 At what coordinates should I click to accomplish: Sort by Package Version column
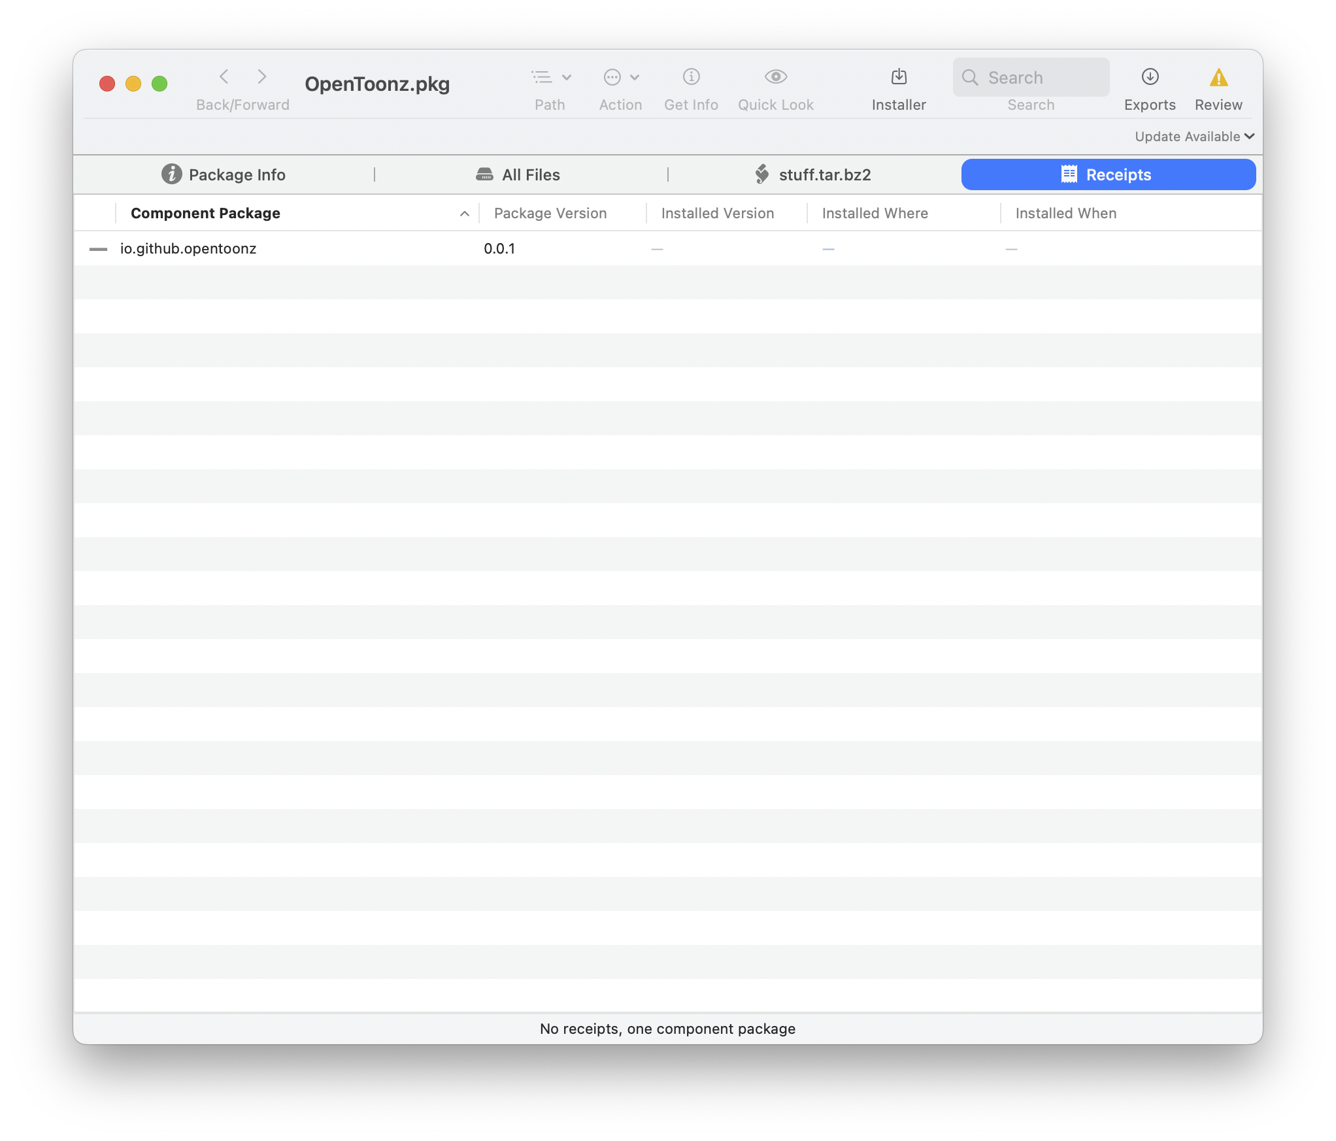click(550, 213)
